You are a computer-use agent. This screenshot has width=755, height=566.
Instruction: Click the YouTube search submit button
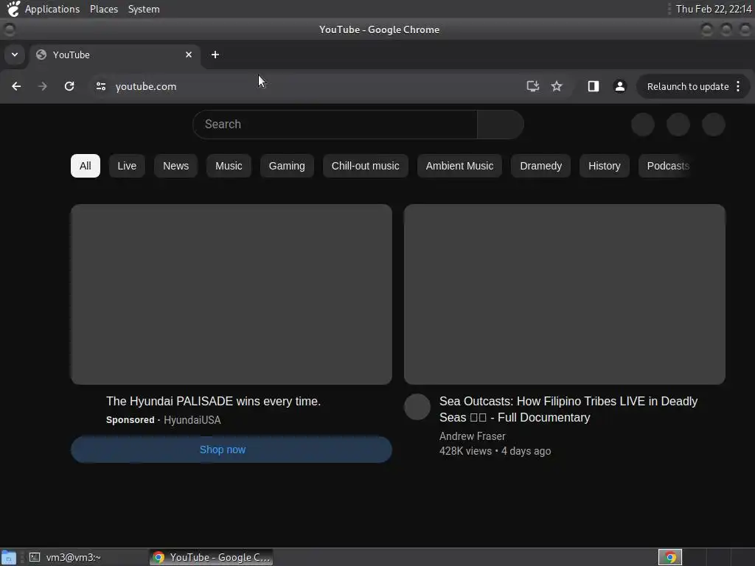pyautogui.click(x=501, y=124)
